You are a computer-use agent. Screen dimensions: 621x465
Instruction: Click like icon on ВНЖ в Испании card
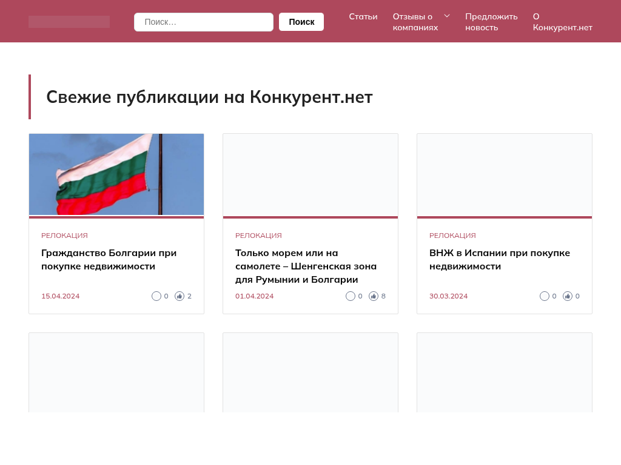click(568, 296)
